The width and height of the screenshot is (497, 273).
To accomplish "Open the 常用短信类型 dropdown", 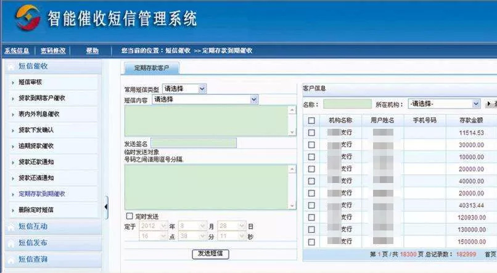I will click(x=184, y=89).
